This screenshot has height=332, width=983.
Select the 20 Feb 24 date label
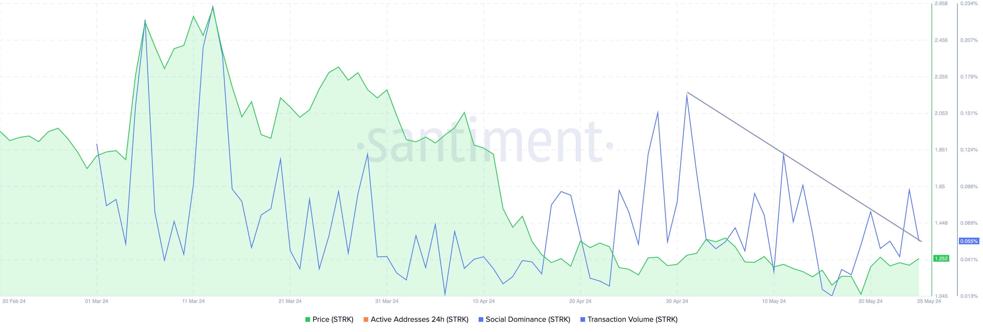pyautogui.click(x=14, y=301)
